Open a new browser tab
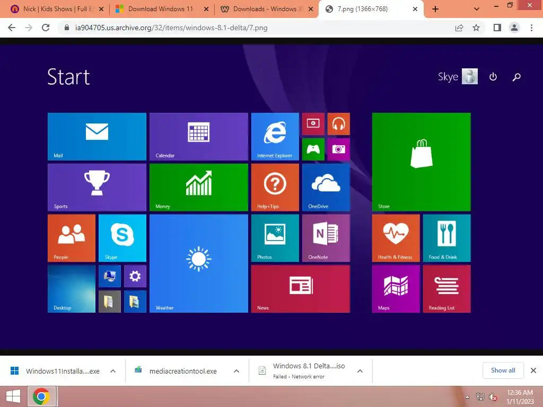543x407 pixels. 435,9
